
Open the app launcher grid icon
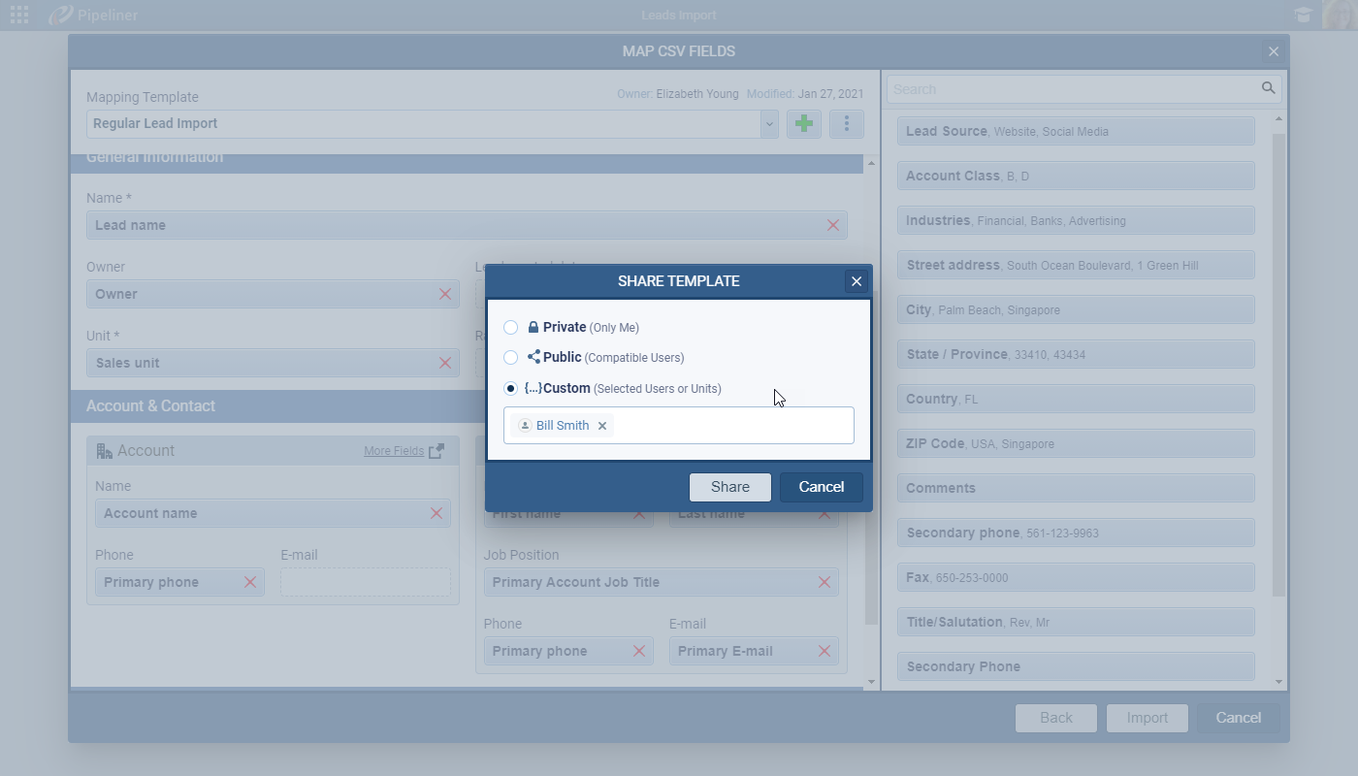[18, 16]
